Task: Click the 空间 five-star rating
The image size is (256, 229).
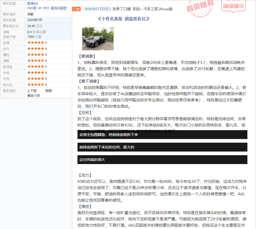Action: coord(36,43)
